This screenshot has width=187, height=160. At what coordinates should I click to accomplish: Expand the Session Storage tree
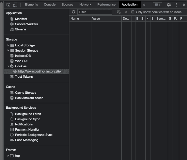8,51
